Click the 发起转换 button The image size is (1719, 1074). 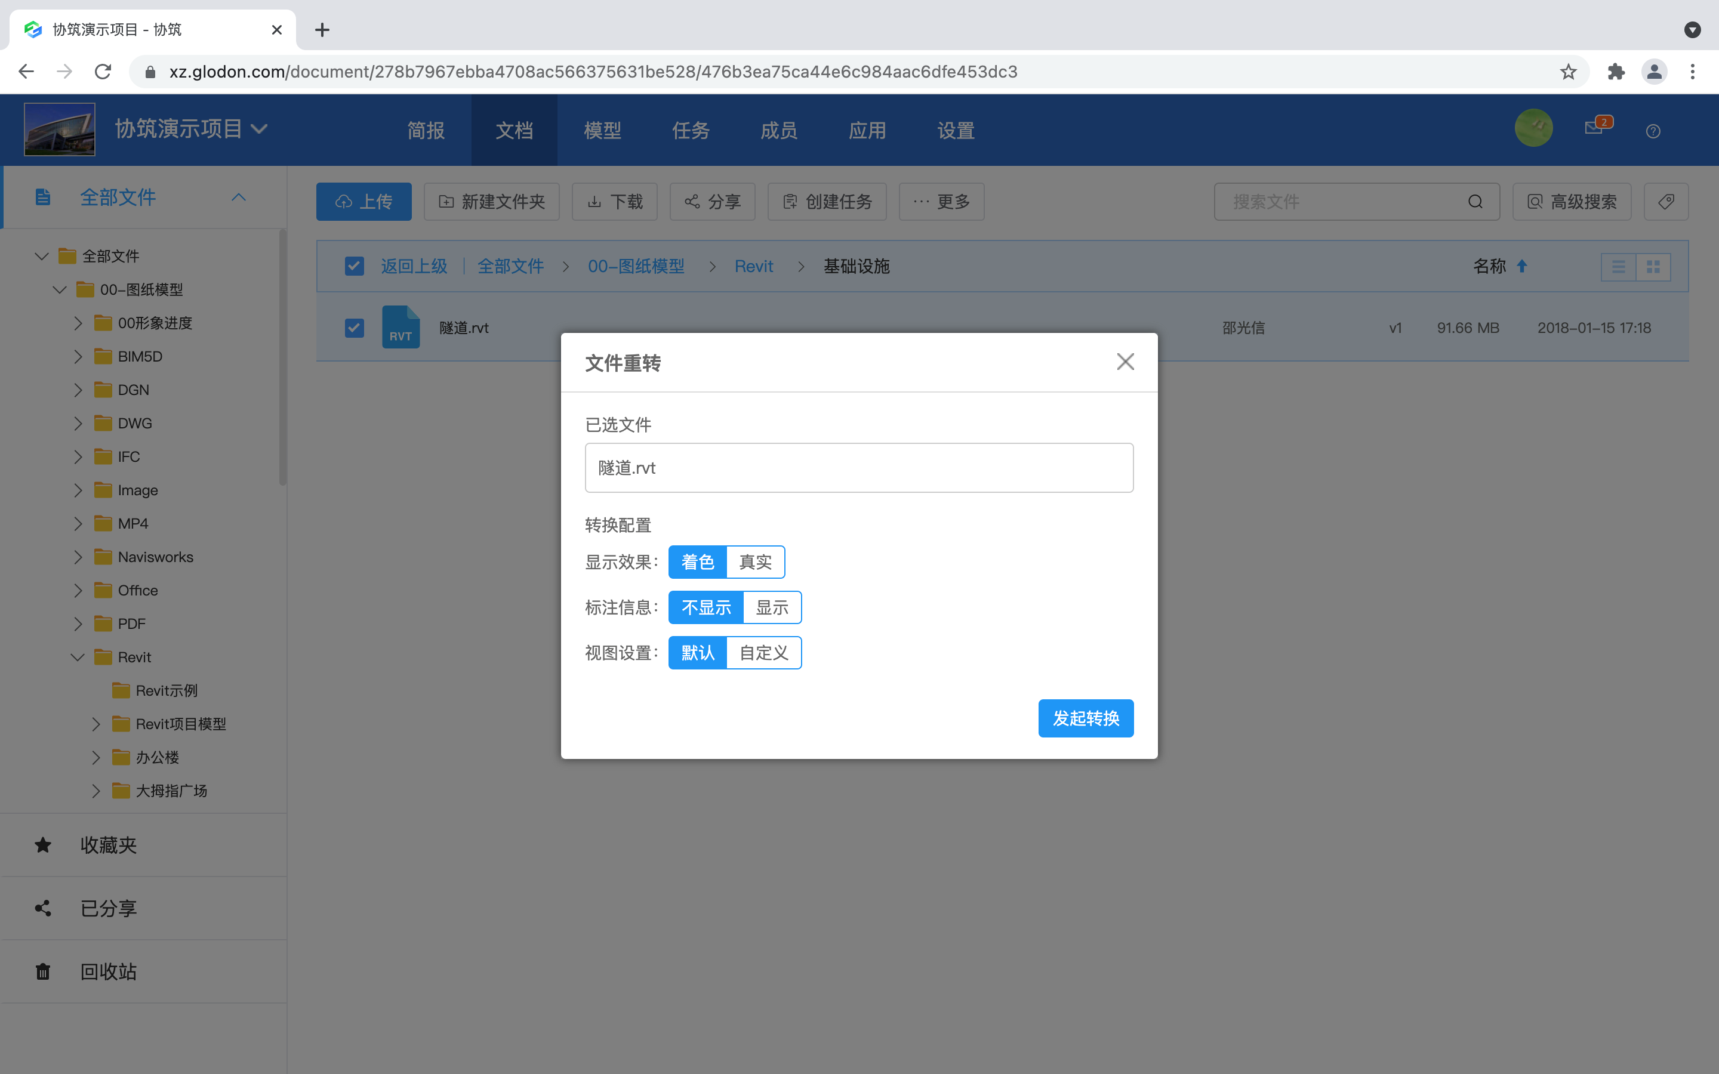(1085, 718)
